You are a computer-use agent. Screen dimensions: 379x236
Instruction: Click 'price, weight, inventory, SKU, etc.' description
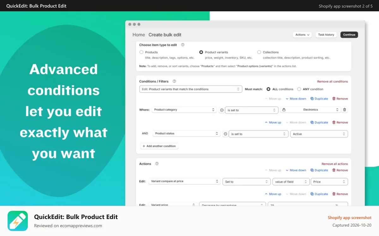tap(229, 58)
